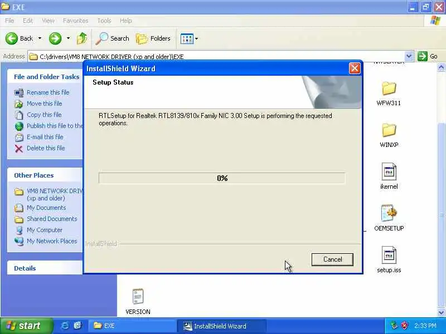
Task: Click the Back arrow icon in Explorer
Action: pos(11,38)
